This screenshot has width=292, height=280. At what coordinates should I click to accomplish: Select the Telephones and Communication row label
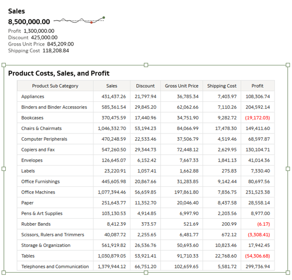tap(55, 266)
